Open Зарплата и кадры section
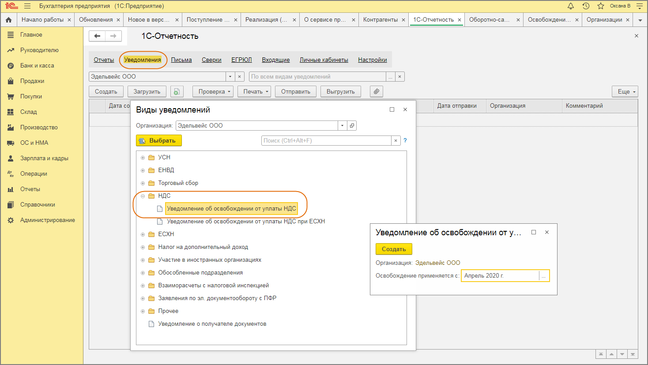Viewport: 648px width, 365px height. click(44, 158)
